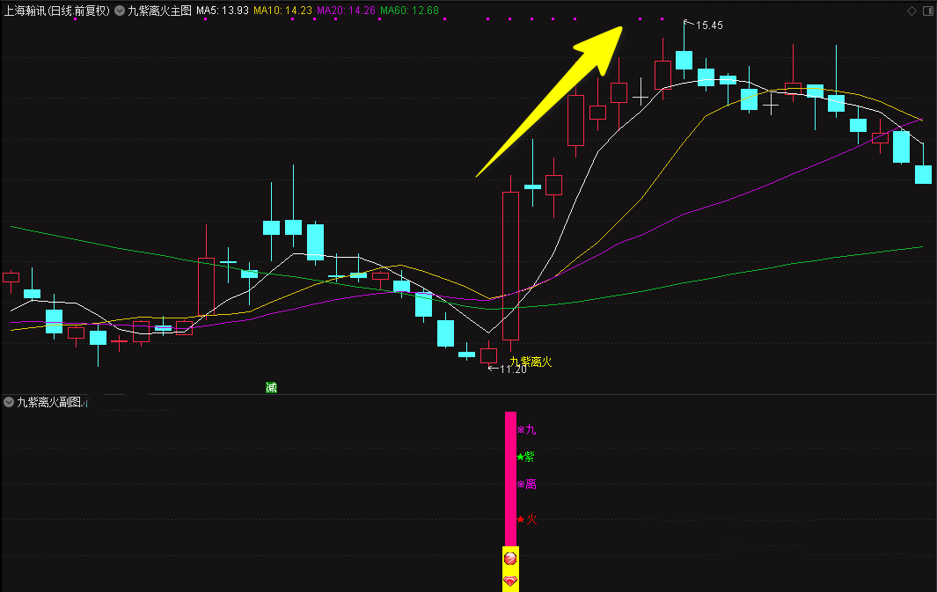The width and height of the screenshot is (937, 592).
Task: Click the red star 火 marker
Action: (x=526, y=519)
